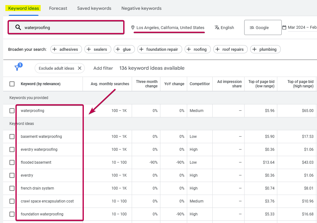317x223 pixels.
Task: Remove the Exclude adult ideas filter
Action: click(80, 68)
